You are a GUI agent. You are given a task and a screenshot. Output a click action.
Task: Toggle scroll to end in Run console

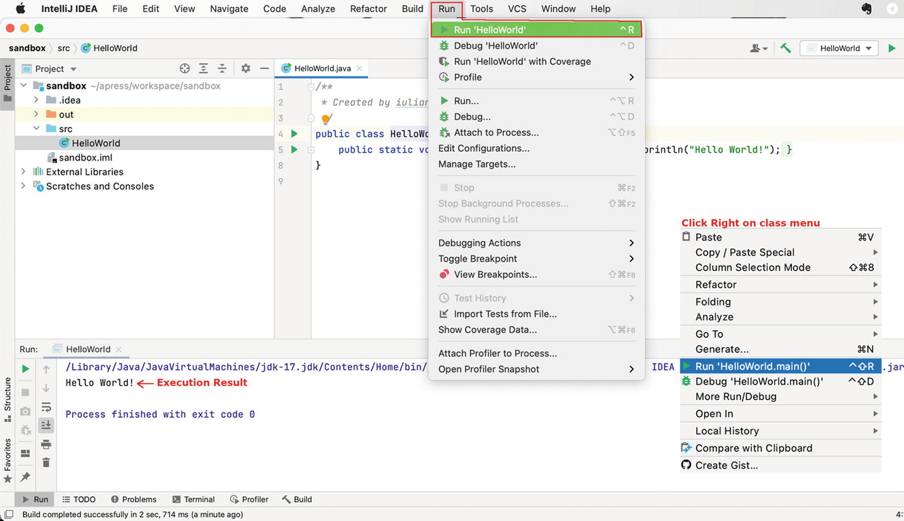(x=46, y=425)
